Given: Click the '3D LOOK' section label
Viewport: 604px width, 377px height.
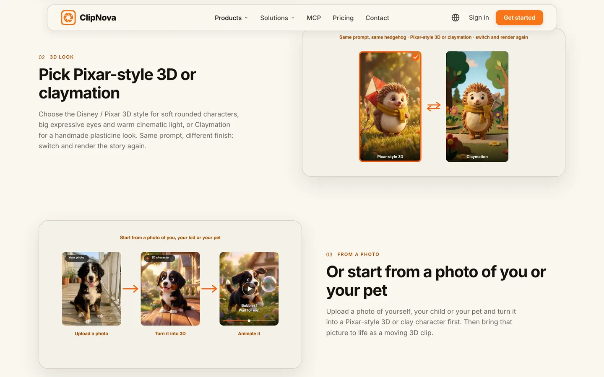Looking at the screenshot, I should (x=62, y=57).
